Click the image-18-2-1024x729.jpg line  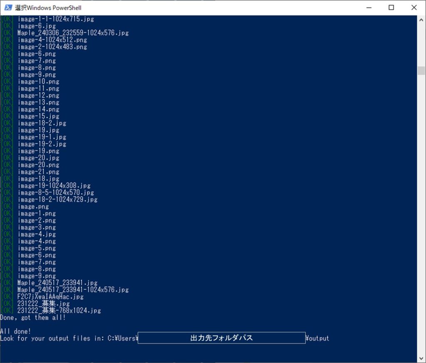pyautogui.click(x=57, y=200)
